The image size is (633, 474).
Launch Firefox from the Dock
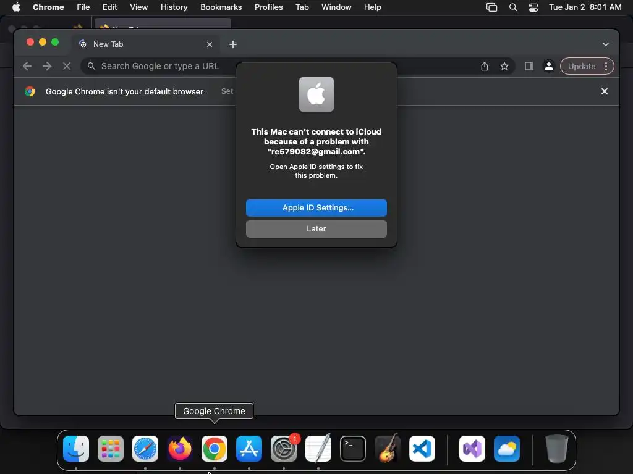[180, 449]
